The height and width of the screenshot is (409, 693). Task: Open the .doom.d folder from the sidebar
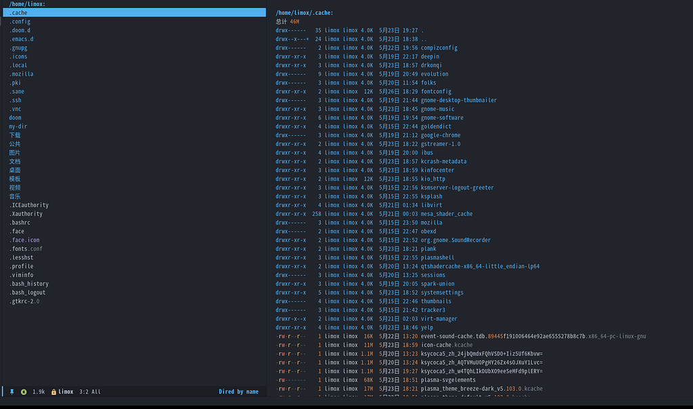tap(20, 30)
